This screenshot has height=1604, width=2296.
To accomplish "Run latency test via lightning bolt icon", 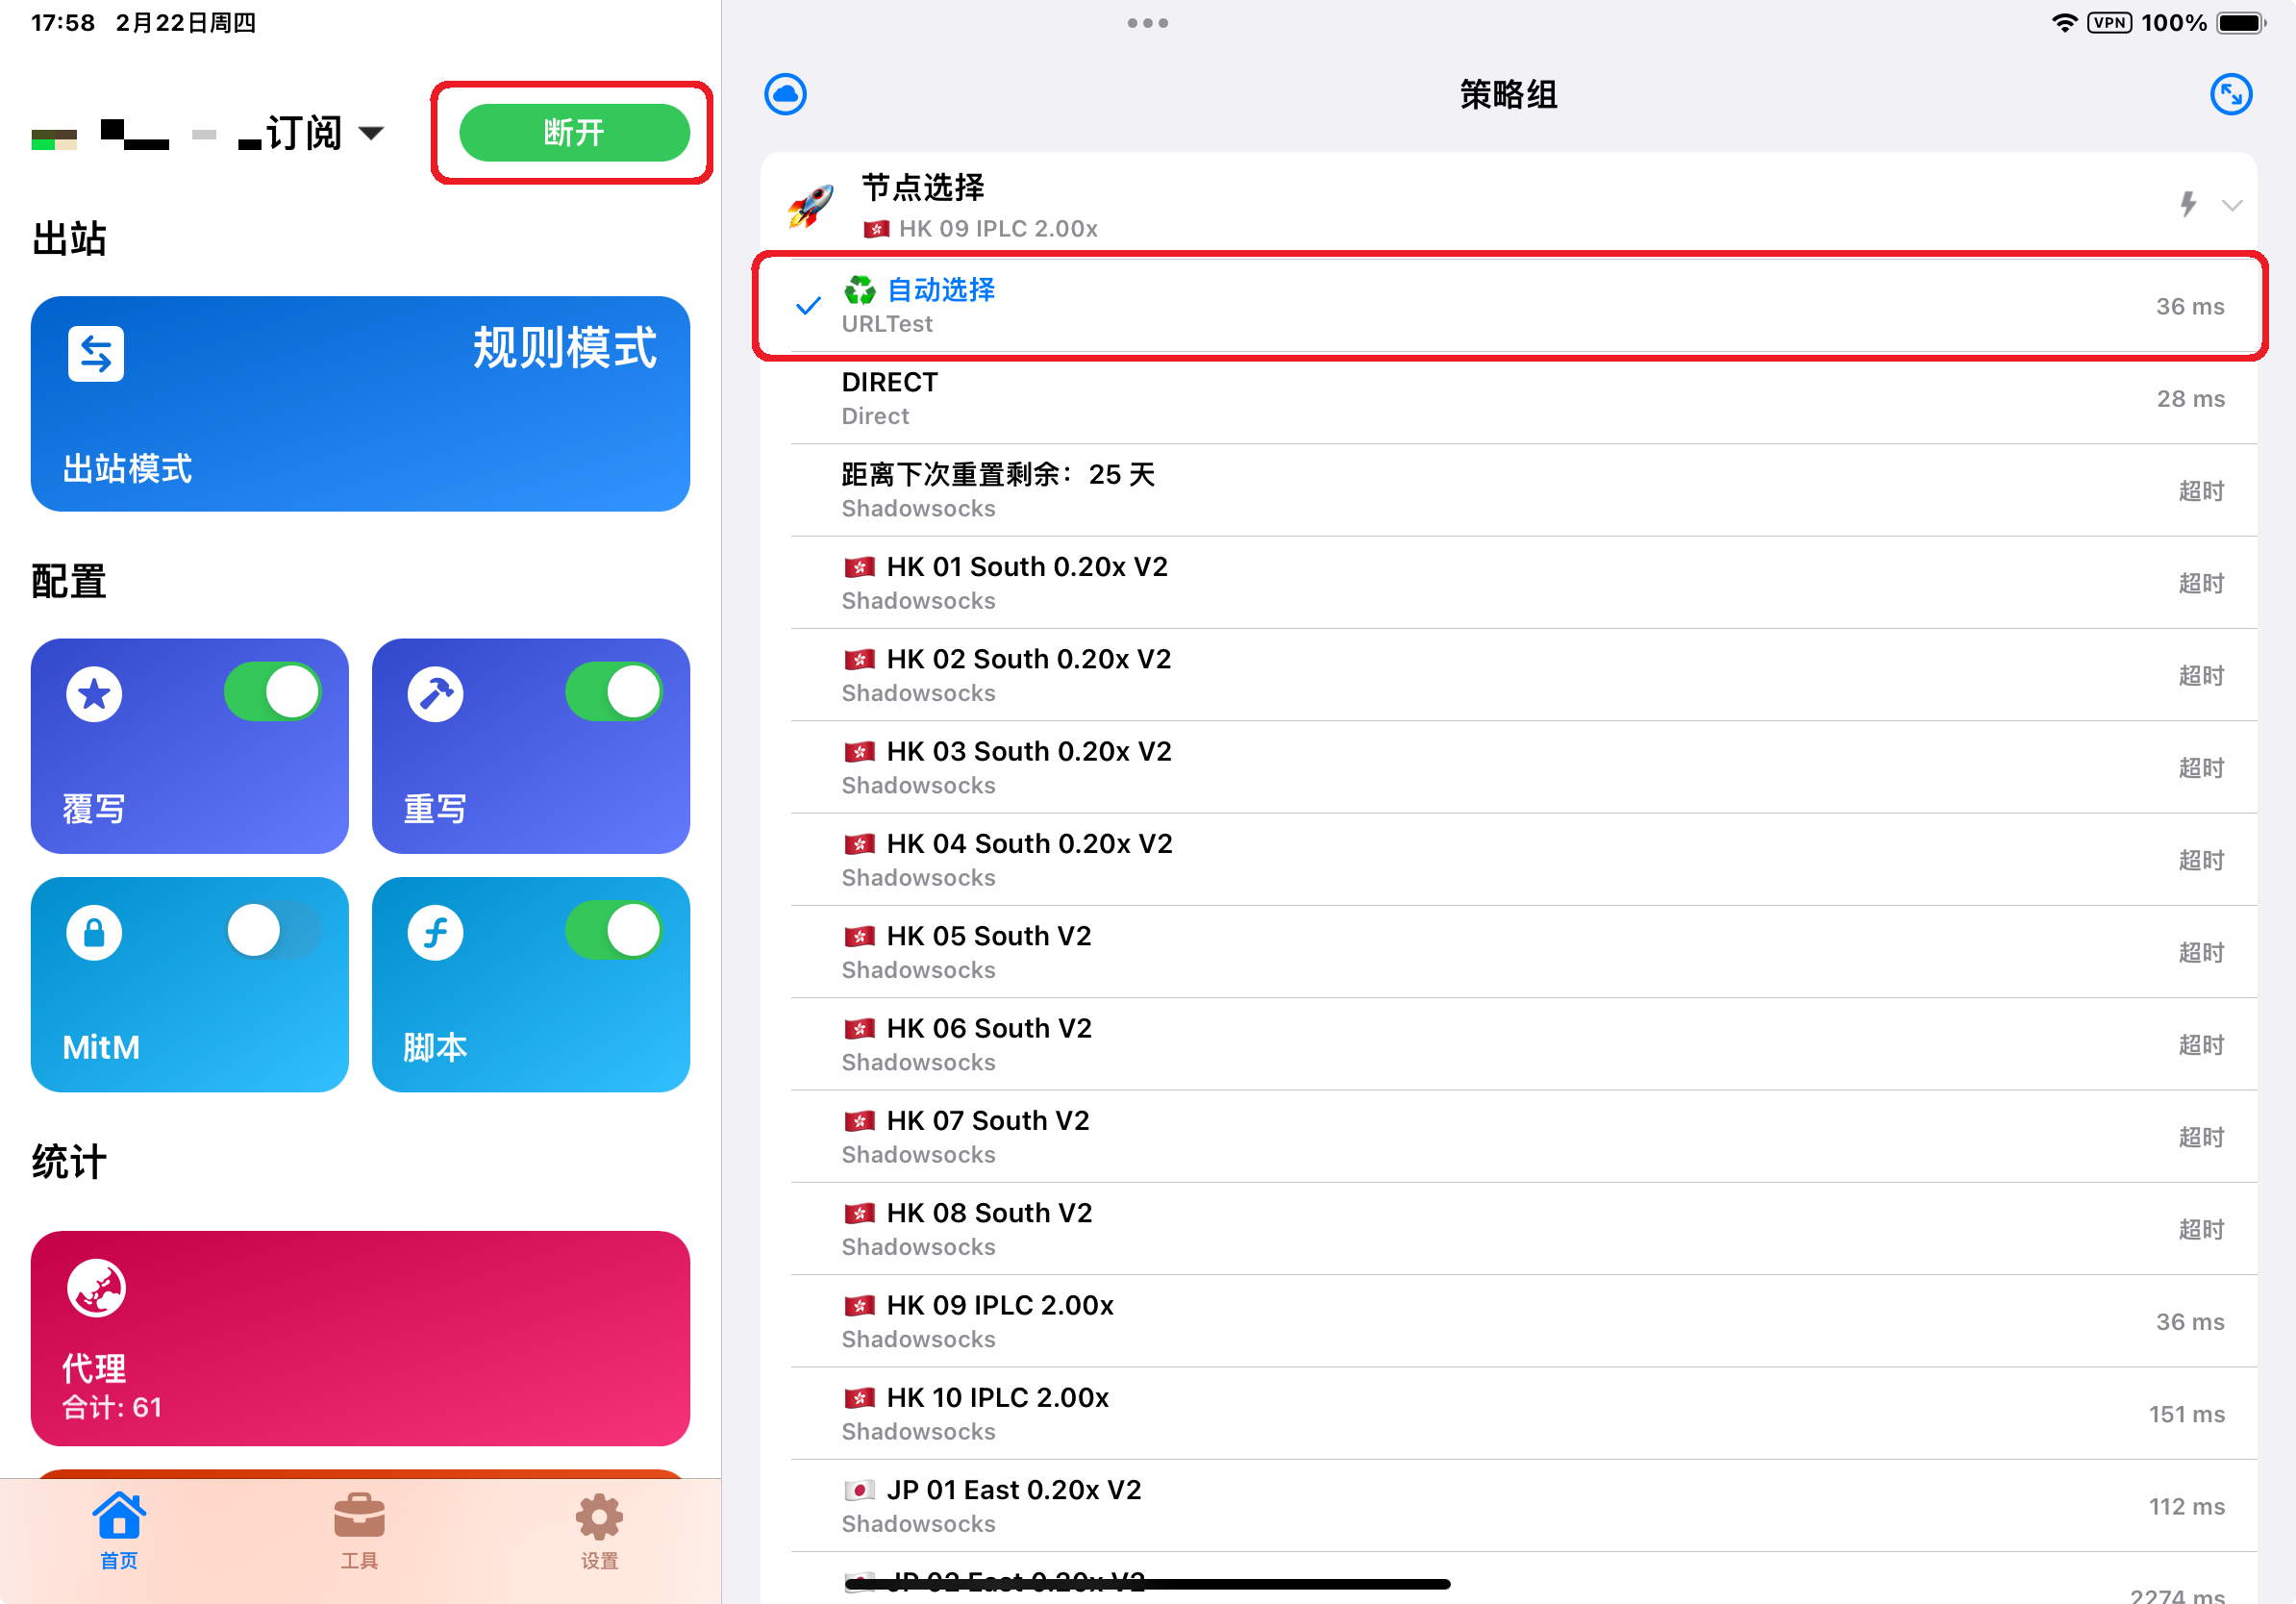I will click(x=2188, y=205).
